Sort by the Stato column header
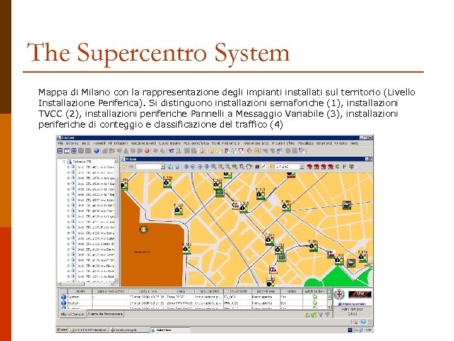 291,291
